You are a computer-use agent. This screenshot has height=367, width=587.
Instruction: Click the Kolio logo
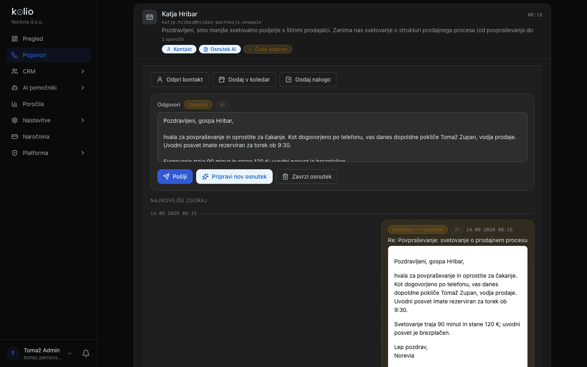(23, 11)
